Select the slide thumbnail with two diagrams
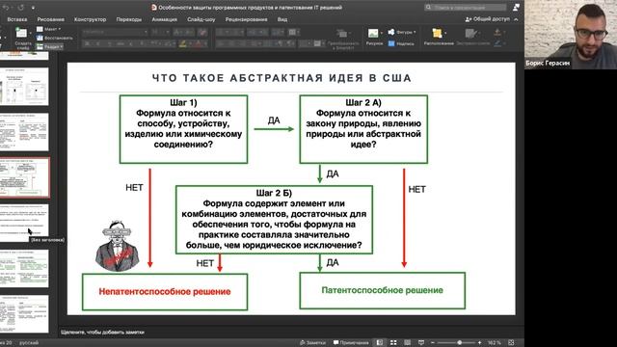The width and height of the screenshot is (617, 347). coord(24,86)
